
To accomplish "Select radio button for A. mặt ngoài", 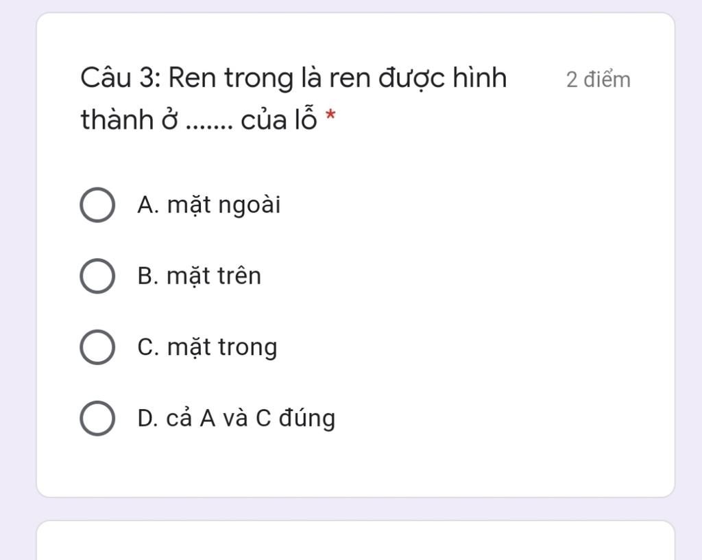I will pyautogui.click(x=97, y=205).
